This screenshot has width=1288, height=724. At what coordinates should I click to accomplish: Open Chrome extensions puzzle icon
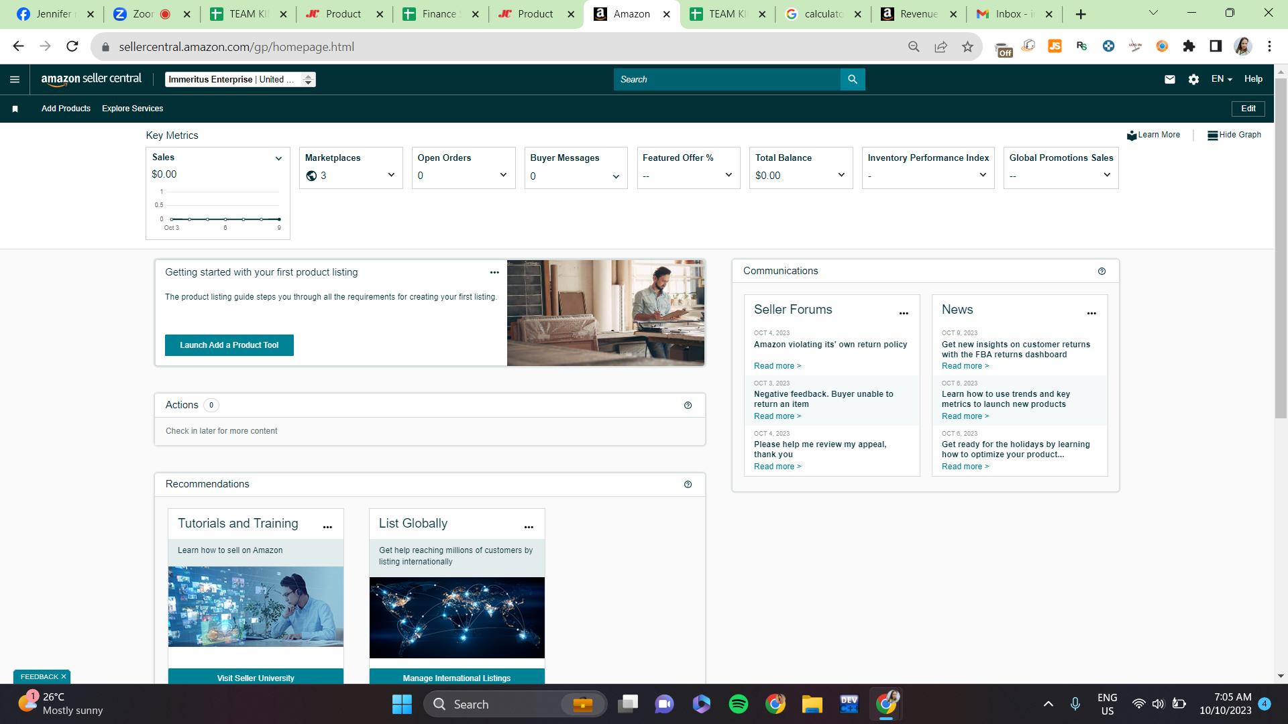[x=1189, y=46]
